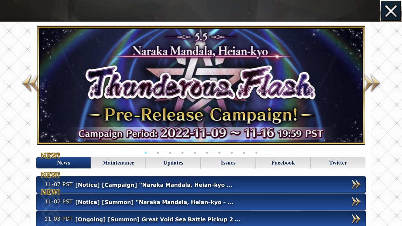402x226 pixels.
Task: Open the 11-07 Summon Naraka Mandala notice
Action: [201, 202]
